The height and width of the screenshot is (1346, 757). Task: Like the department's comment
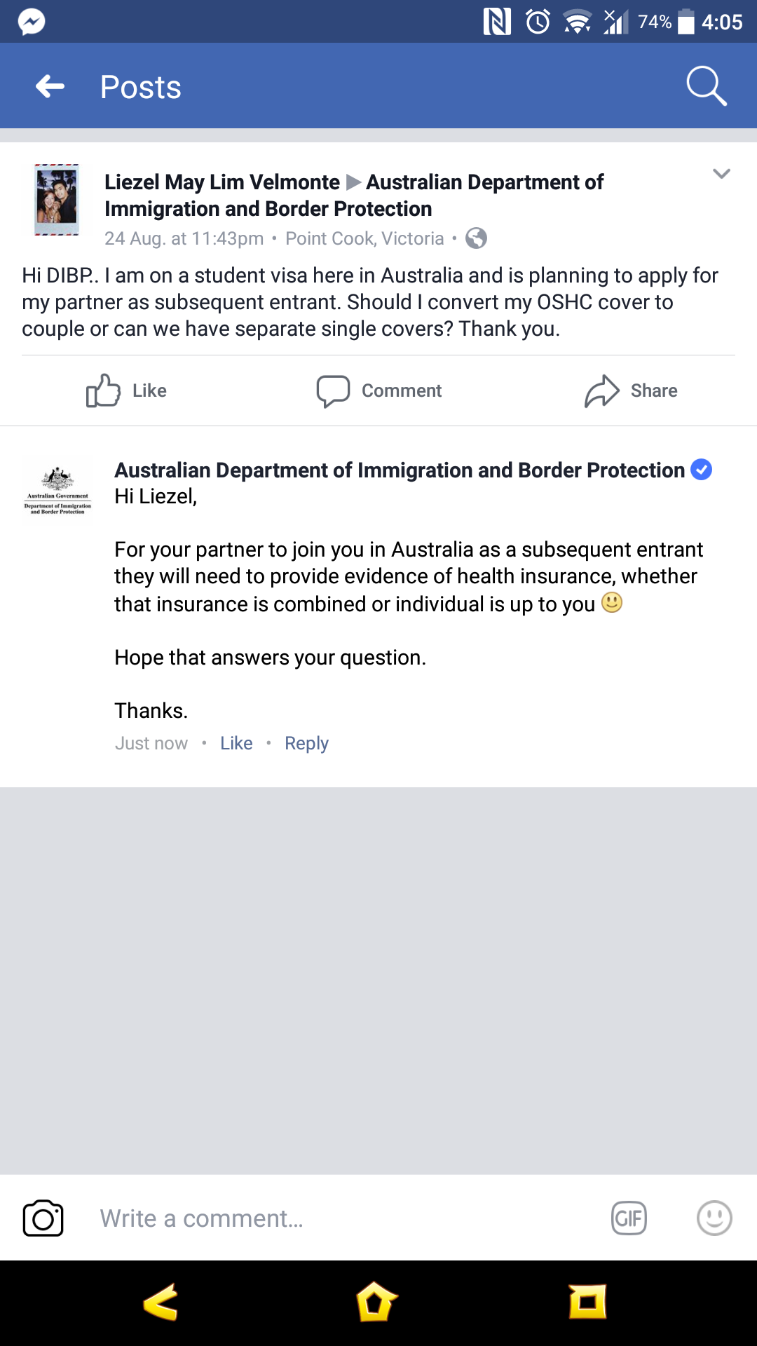click(236, 743)
